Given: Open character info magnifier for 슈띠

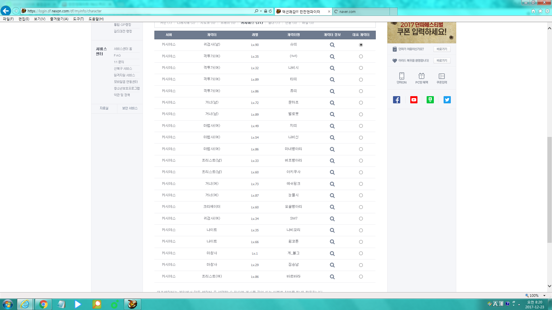Looking at the screenshot, I should pos(332,45).
